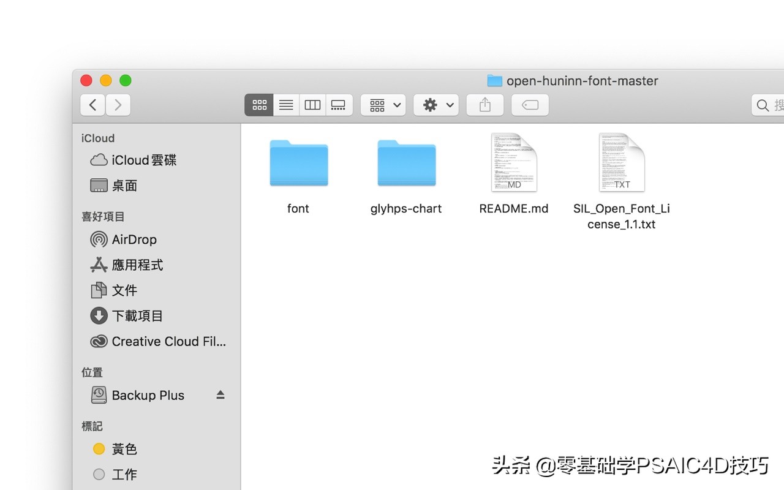Click the SIL_Open_Font_License_1.1.txt file name
This screenshot has width=784, height=490.
click(x=622, y=216)
